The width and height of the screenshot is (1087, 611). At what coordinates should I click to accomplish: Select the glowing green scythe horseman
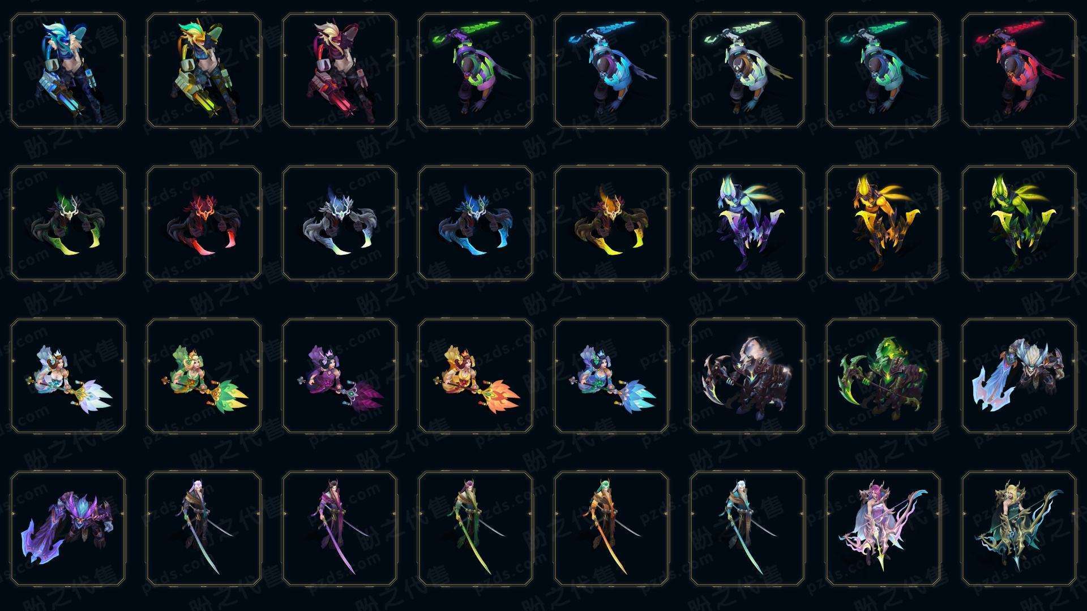click(883, 376)
